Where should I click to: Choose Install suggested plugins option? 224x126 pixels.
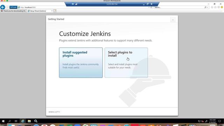[81, 63]
